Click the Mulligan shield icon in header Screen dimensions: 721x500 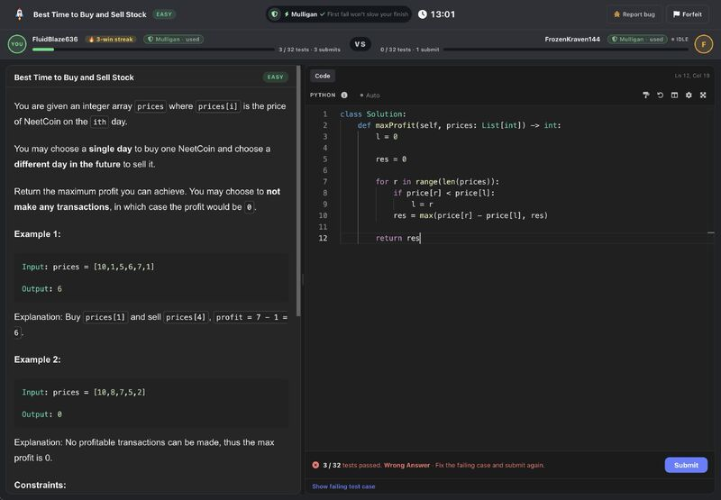click(x=275, y=14)
